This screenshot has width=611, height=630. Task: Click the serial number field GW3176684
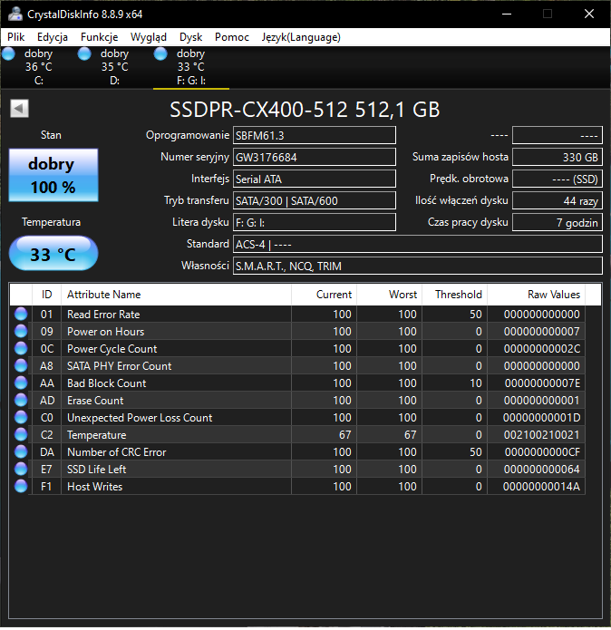pyautogui.click(x=315, y=157)
